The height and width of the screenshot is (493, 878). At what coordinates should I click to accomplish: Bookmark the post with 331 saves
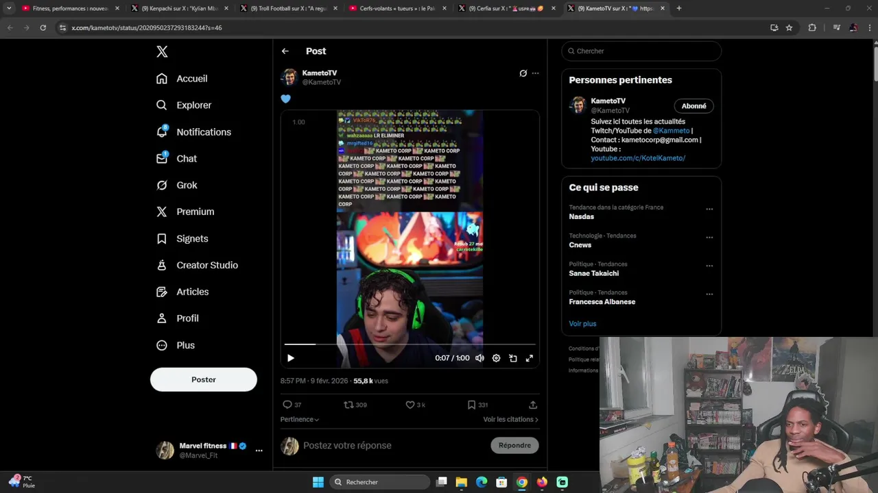click(477, 405)
